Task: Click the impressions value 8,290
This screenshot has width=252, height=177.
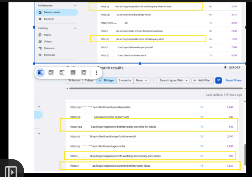Action: pos(234,55)
